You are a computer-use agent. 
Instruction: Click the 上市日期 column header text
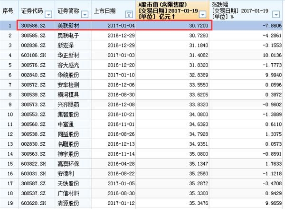[104, 11]
